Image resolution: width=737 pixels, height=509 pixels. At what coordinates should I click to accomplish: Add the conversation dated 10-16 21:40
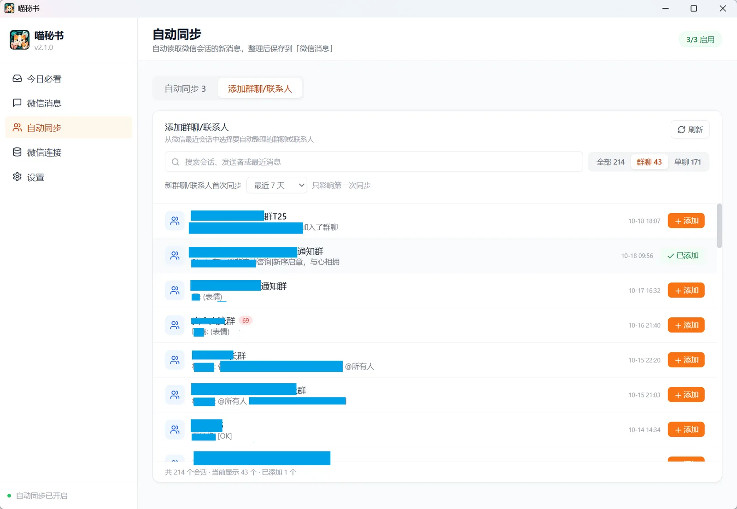point(686,325)
